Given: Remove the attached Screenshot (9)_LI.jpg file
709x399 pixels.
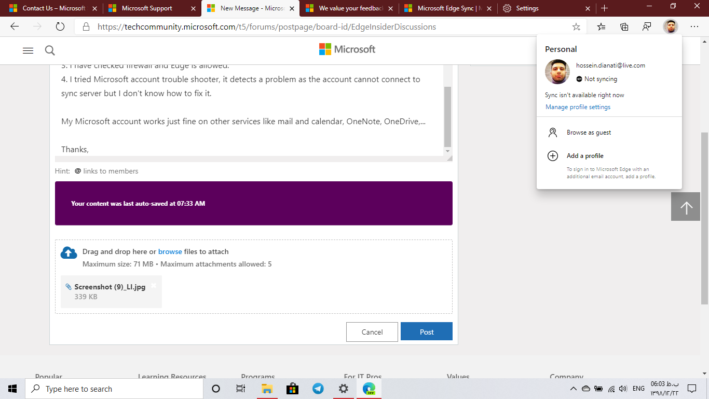Looking at the screenshot, I should pyautogui.click(x=154, y=286).
